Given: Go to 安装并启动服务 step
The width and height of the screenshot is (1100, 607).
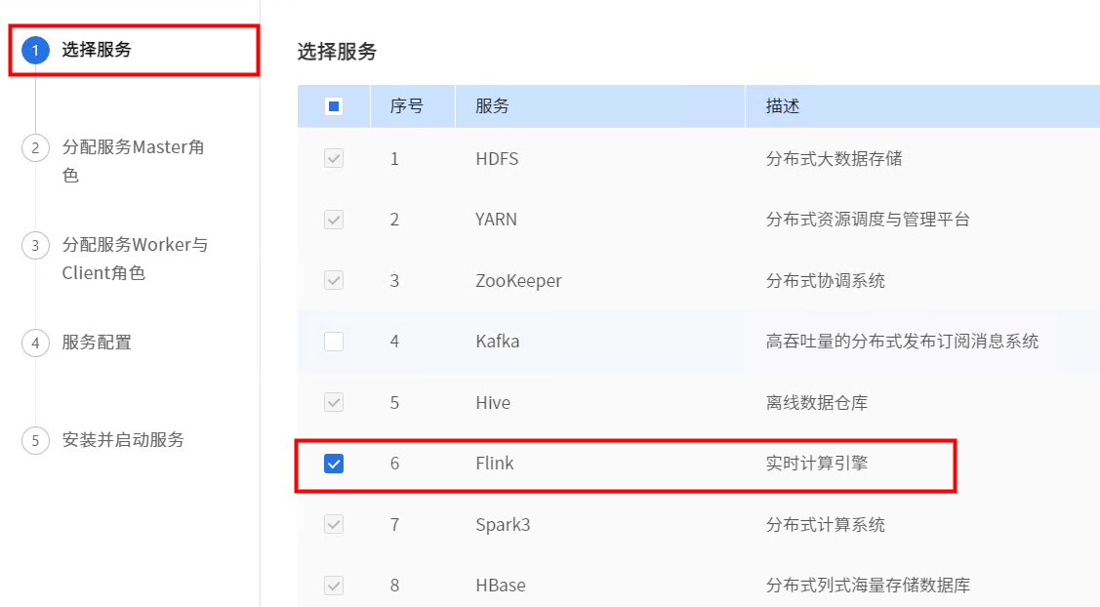Looking at the screenshot, I should tap(123, 440).
